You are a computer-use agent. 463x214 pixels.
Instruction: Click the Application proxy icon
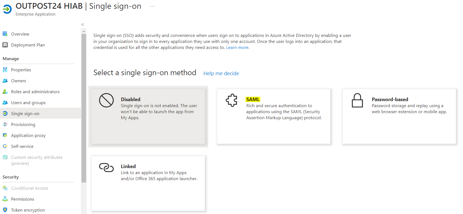[5, 135]
